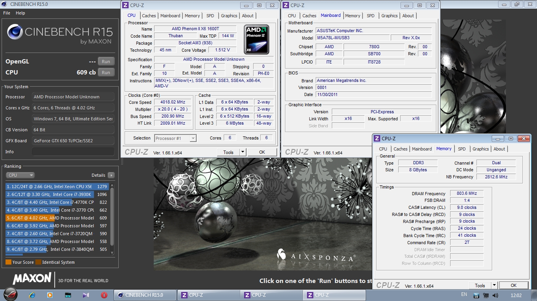Select Mainboard tab in Memory window
The height and width of the screenshot is (301, 537).
[422, 149]
